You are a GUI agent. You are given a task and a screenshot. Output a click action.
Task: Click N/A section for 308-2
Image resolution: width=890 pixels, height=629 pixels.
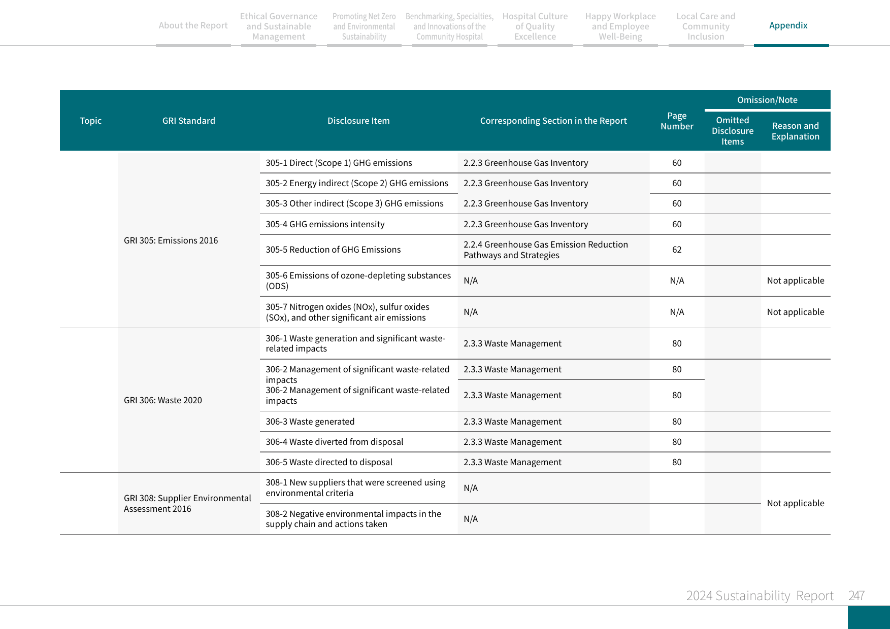[x=471, y=519]
